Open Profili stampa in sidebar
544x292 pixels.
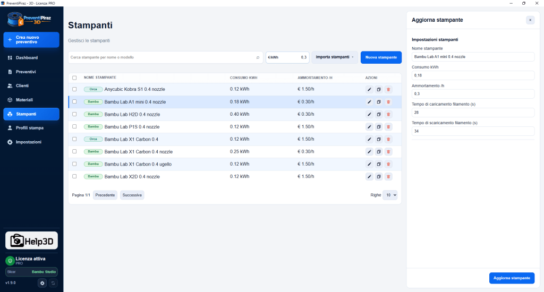click(31, 128)
